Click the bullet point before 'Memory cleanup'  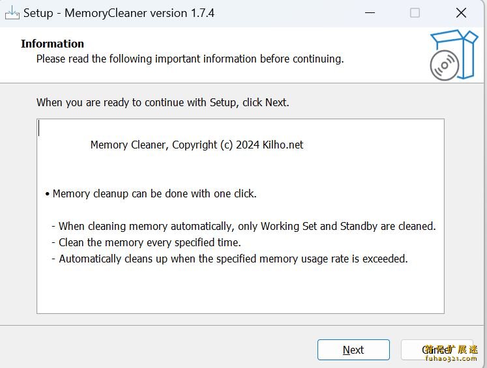tap(48, 194)
